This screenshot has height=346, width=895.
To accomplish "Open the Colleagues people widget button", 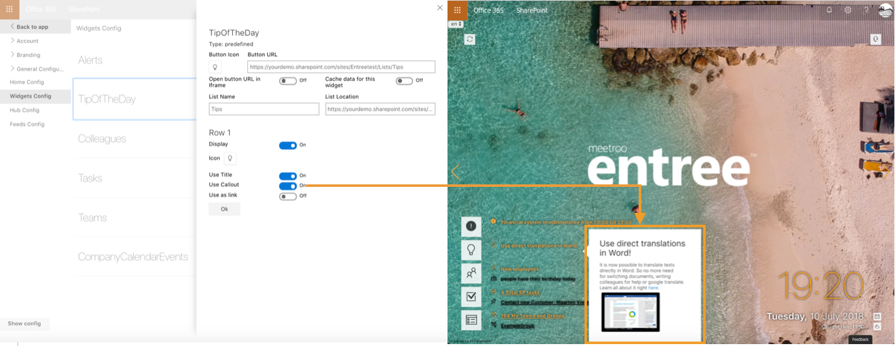I will point(471,273).
